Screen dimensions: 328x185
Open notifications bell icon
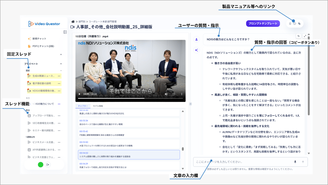point(290,23)
